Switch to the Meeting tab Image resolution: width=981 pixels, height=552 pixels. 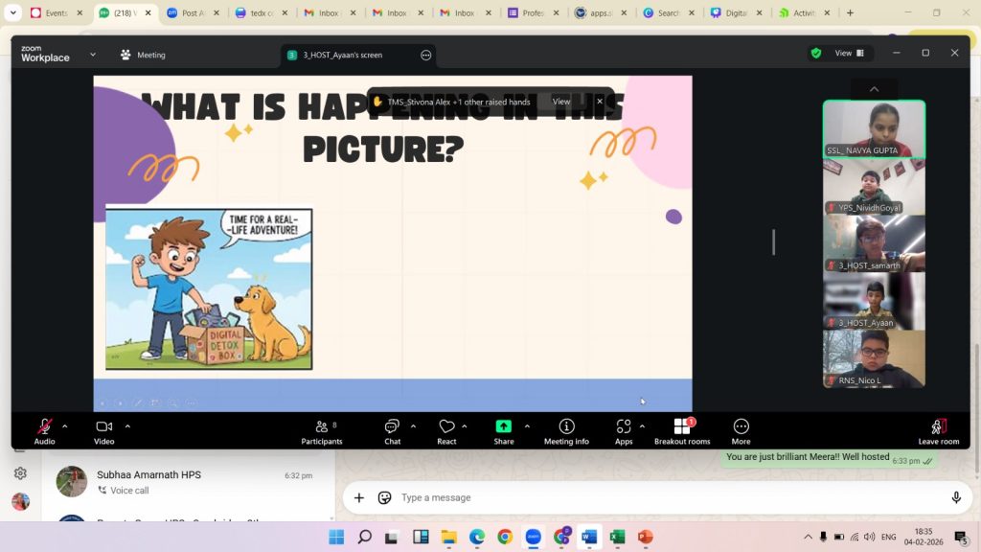click(x=142, y=55)
